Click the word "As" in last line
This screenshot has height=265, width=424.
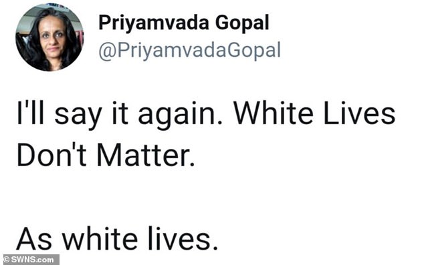click(x=34, y=238)
